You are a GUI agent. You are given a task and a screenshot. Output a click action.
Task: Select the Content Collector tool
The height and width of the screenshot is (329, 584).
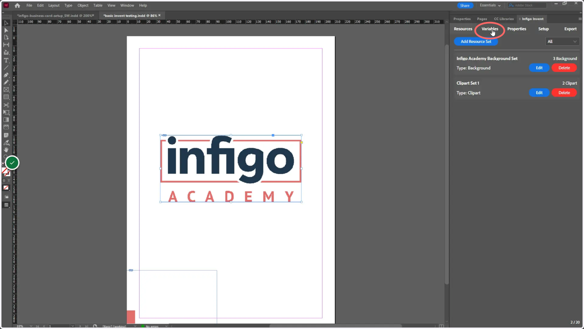(6, 53)
